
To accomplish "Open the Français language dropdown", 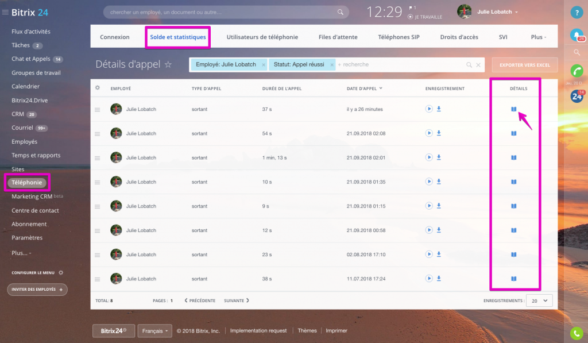I will (155, 330).
